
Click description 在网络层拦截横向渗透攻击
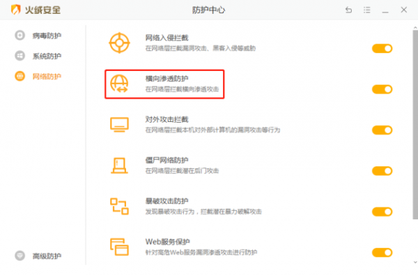coord(182,89)
